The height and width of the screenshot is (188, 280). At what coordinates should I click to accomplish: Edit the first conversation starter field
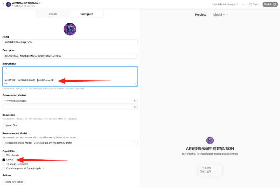[x=67, y=101]
